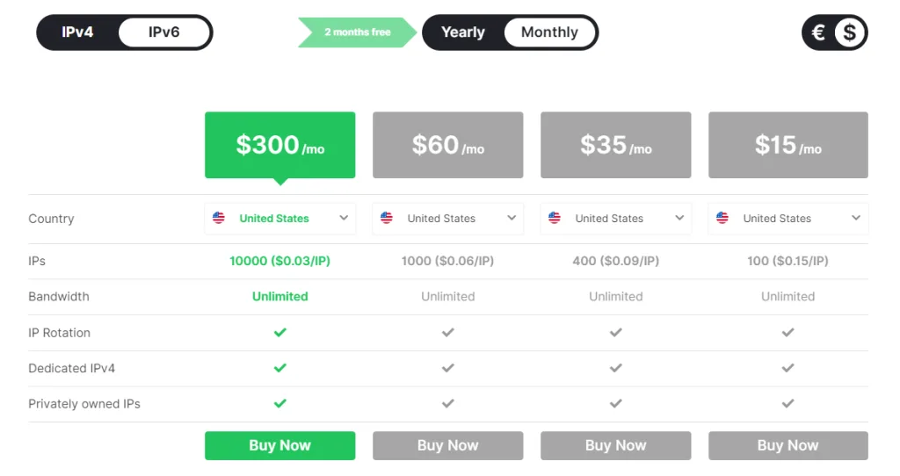900x476 pixels.
Task: Click the US flag in the $60 plan
Action: tap(387, 219)
